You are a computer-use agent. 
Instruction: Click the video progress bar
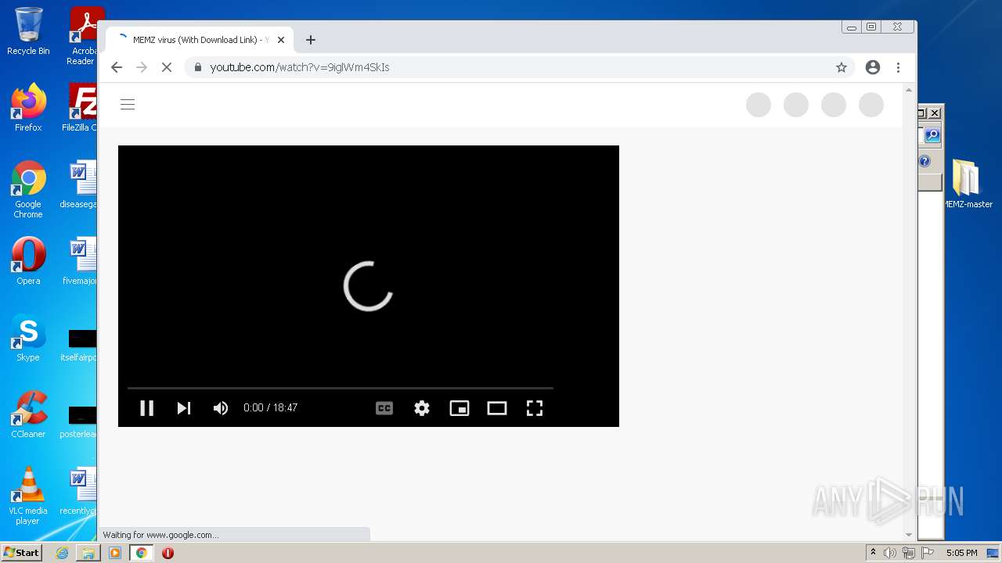point(340,388)
